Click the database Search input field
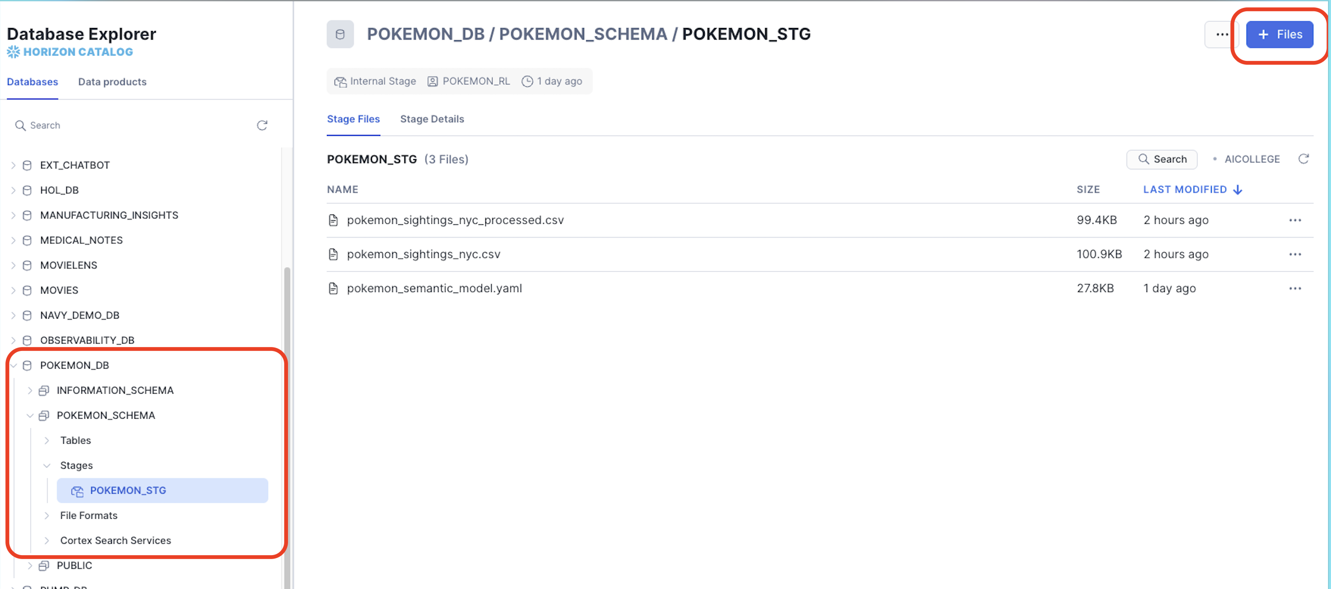1331x589 pixels. point(129,126)
